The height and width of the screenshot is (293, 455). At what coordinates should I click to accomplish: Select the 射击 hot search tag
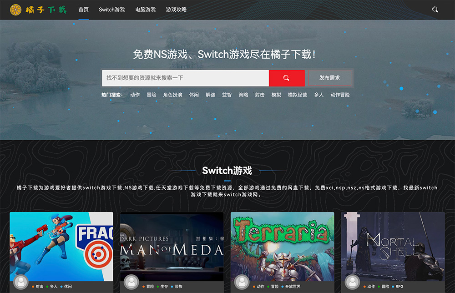(x=260, y=95)
